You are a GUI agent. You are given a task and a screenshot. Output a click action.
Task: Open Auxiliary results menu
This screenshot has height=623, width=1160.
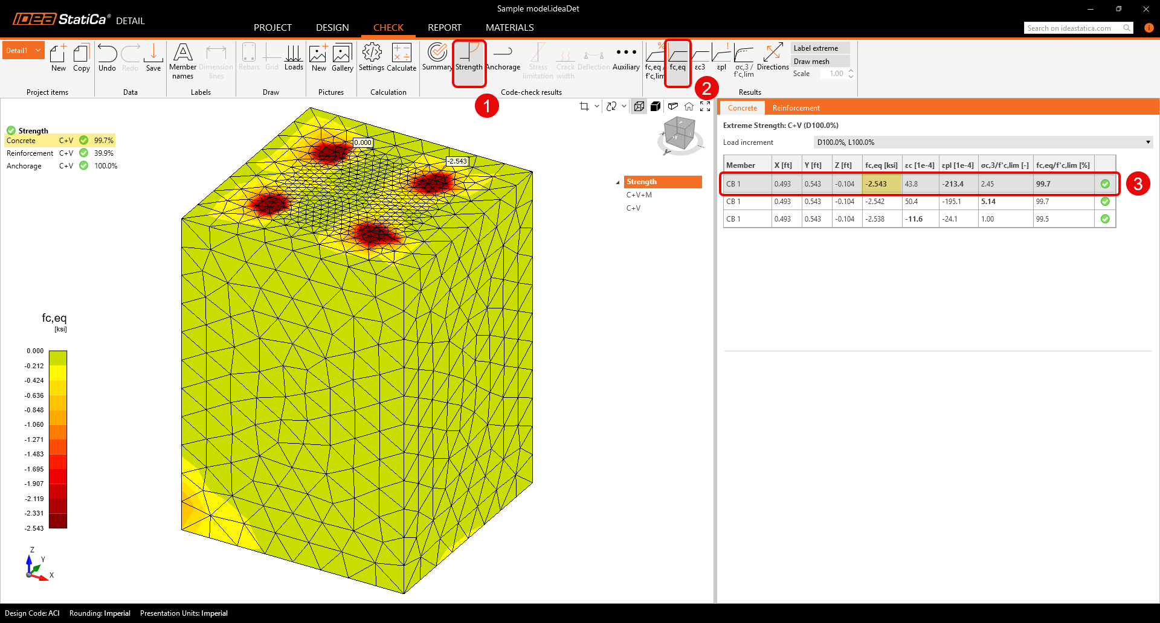point(626,57)
